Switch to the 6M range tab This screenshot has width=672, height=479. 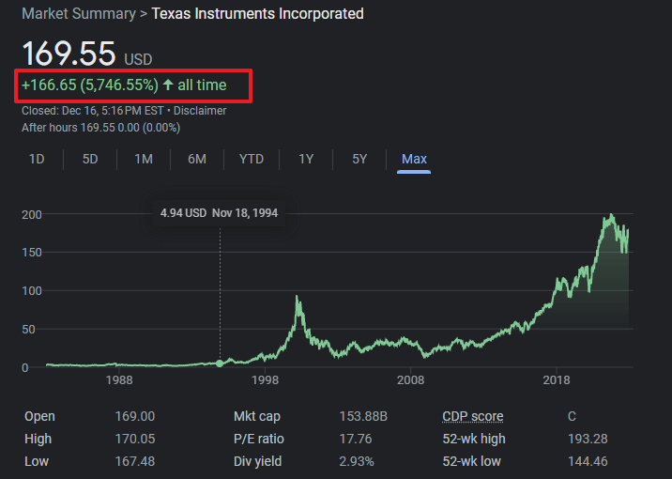pyautogui.click(x=197, y=159)
